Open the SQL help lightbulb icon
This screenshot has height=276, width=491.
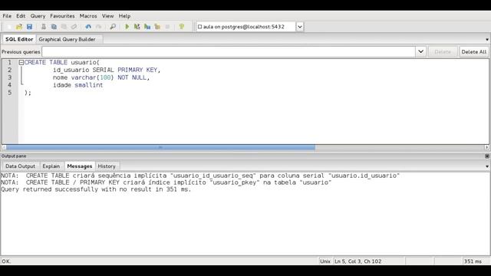pos(182,27)
